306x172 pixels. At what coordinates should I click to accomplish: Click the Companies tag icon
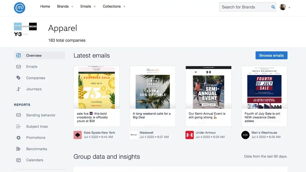[x=19, y=78]
